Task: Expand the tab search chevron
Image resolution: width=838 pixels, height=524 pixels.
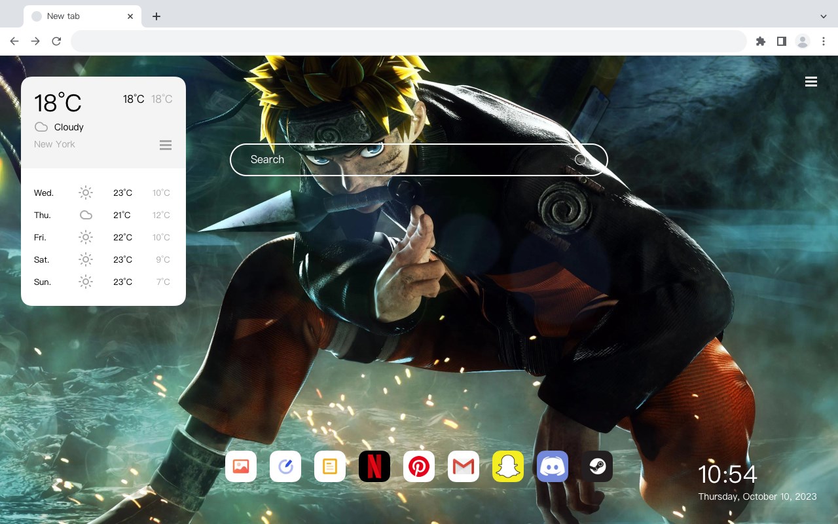Action: tap(824, 16)
